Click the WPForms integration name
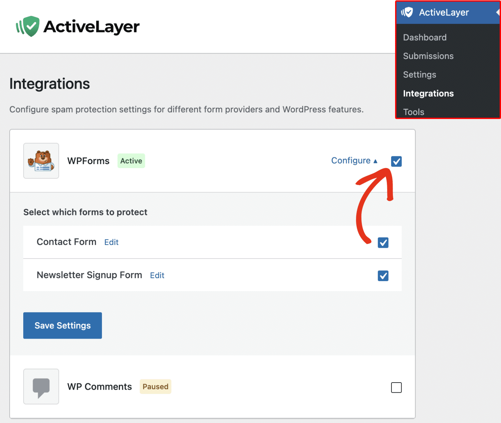The image size is (501, 423). tap(88, 161)
